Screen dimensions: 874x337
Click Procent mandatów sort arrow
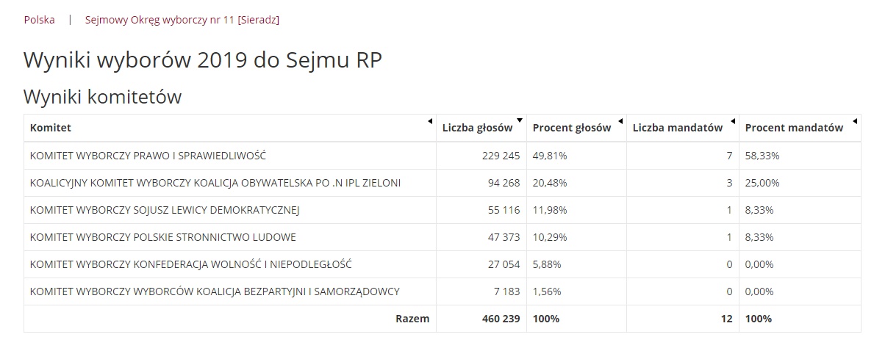point(854,120)
